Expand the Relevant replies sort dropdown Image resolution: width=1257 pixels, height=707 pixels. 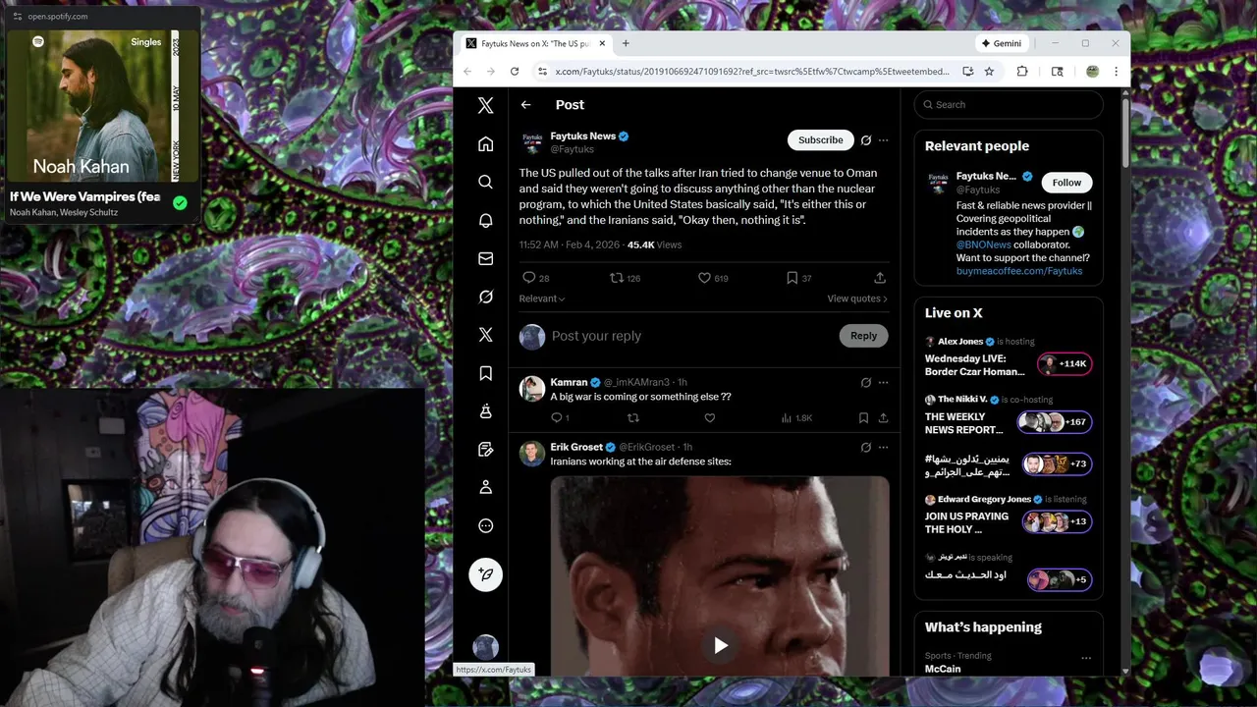(x=542, y=299)
